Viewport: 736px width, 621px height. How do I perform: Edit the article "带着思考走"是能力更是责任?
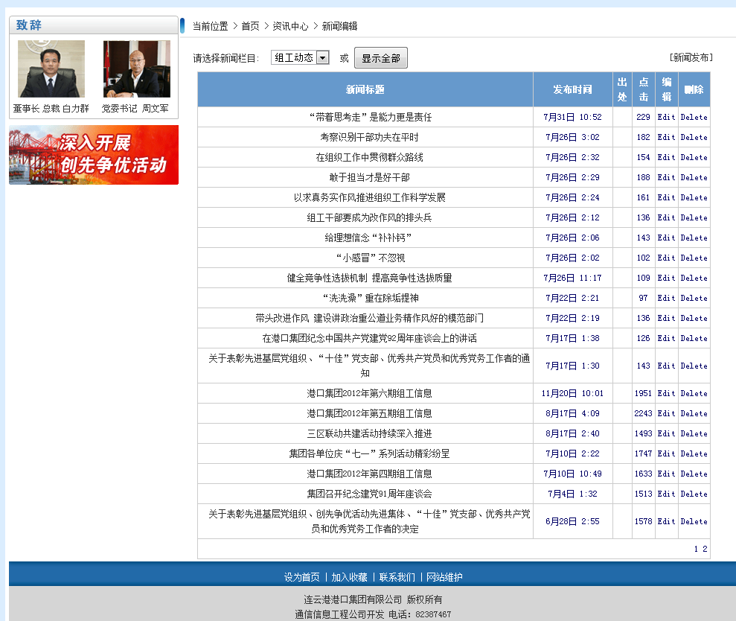click(666, 117)
